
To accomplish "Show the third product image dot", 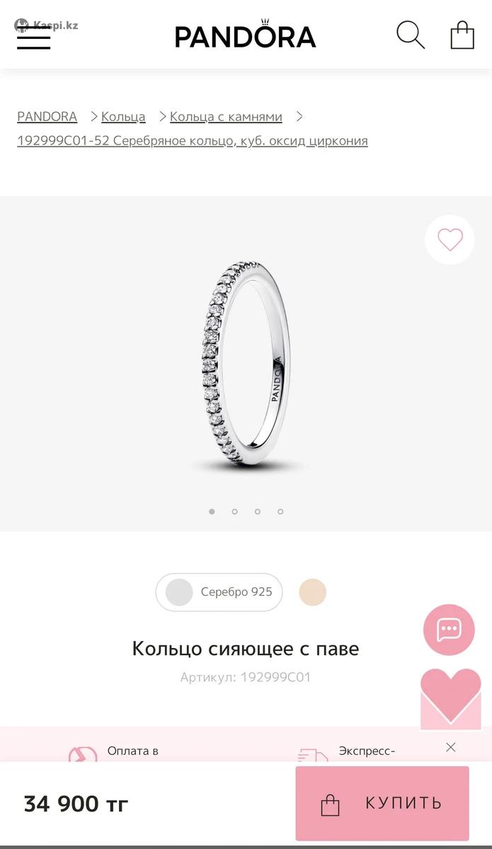I will (x=258, y=511).
